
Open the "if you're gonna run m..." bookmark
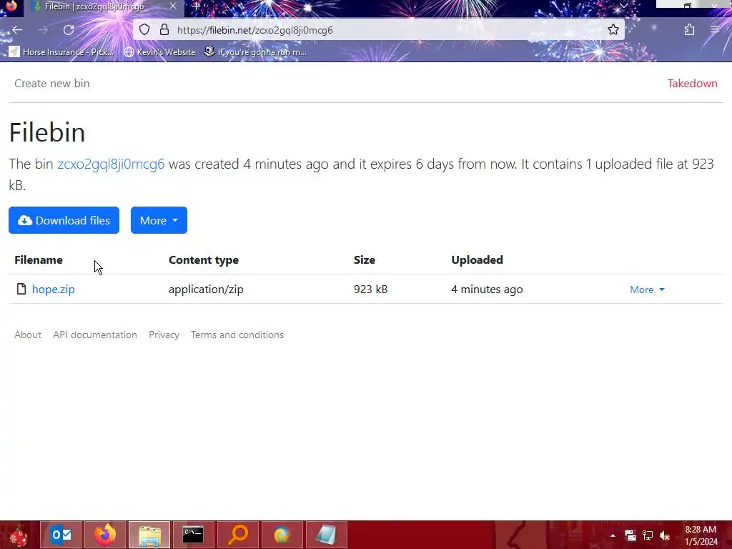(255, 51)
